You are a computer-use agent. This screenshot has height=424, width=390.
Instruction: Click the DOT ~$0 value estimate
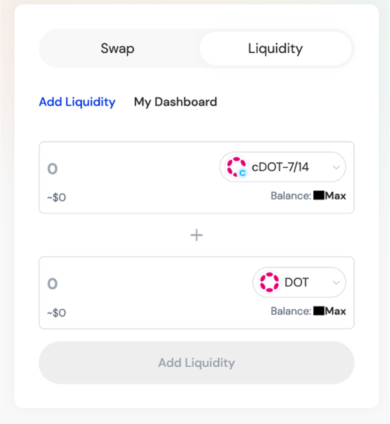[x=56, y=313]
